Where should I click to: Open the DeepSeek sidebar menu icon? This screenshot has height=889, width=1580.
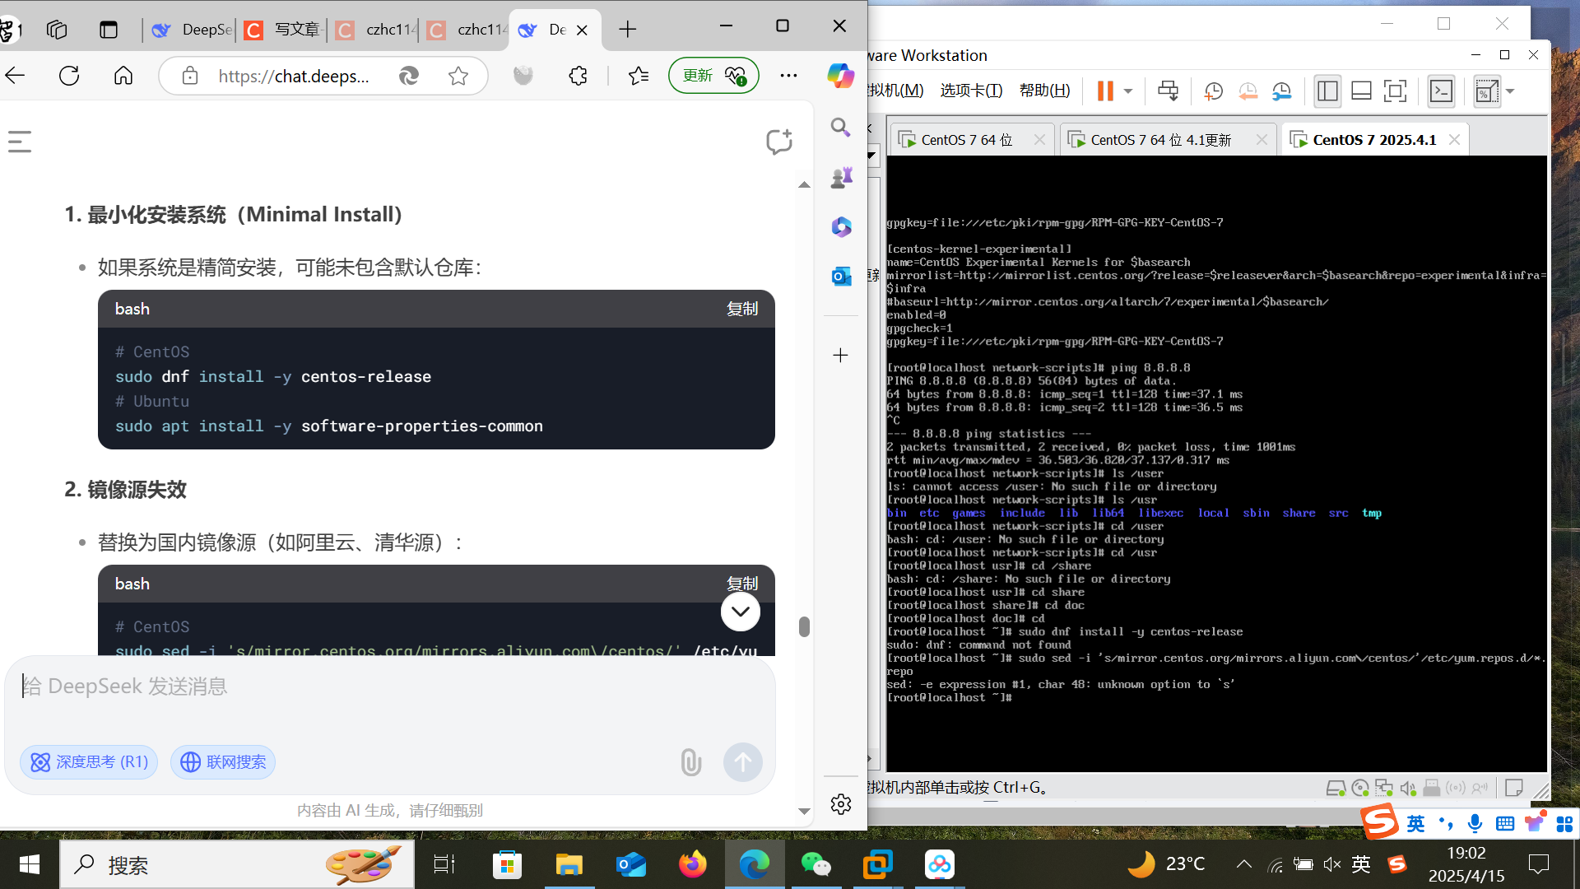[x=20, y=142]
